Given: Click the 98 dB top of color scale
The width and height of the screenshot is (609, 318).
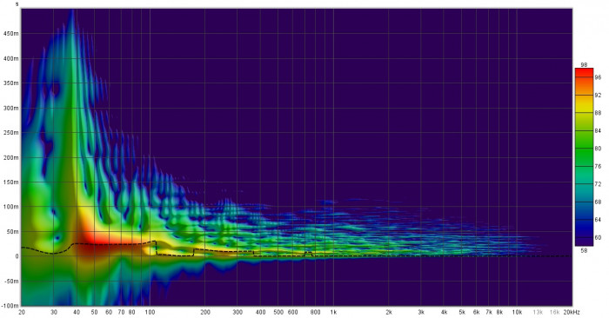Looking at the screenshot, I should [585, 64].
